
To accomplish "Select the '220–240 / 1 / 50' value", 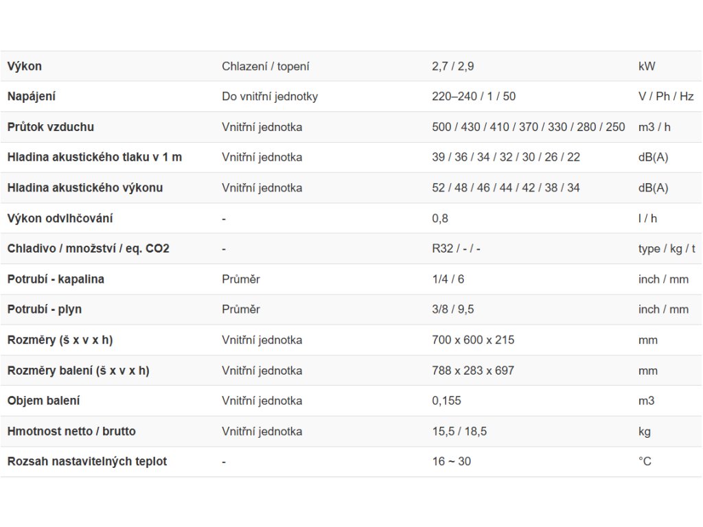I will pyautogui.click(x=474, y=97).
